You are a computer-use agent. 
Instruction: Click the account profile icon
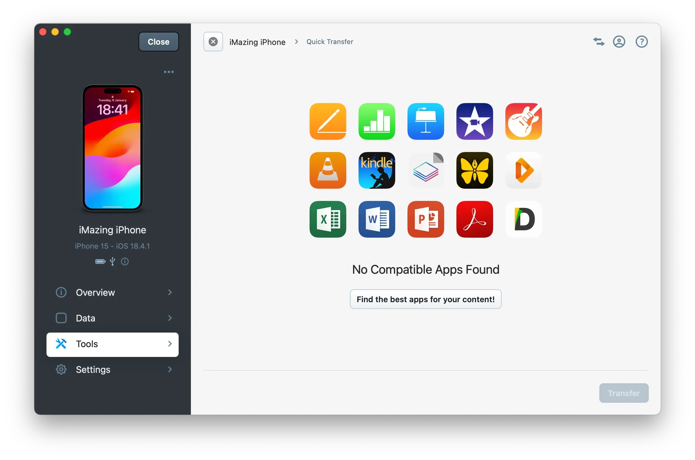coord(619,42)
